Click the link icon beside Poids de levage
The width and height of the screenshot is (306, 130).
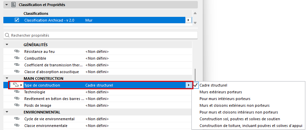point(17,105)
